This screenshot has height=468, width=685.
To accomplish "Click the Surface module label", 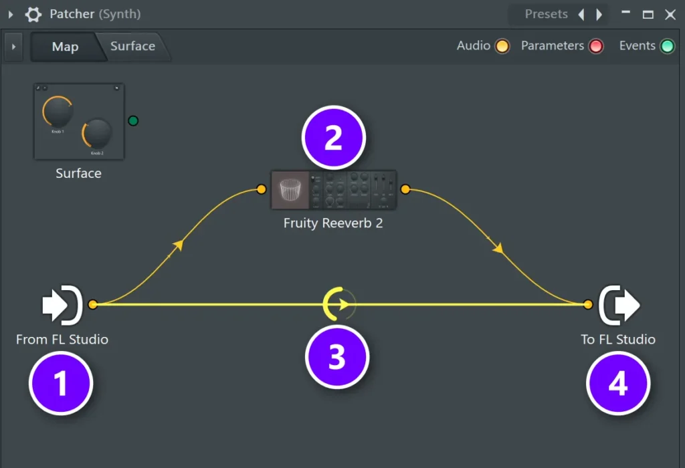I will pos(79,173).
